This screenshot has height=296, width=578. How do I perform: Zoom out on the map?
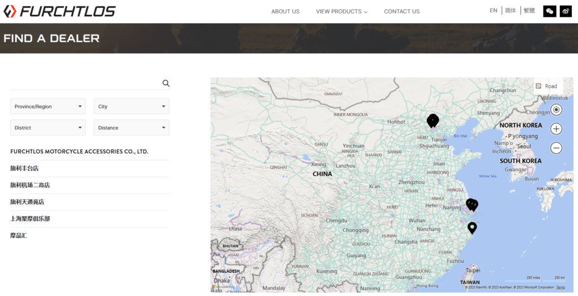(556, 148)
